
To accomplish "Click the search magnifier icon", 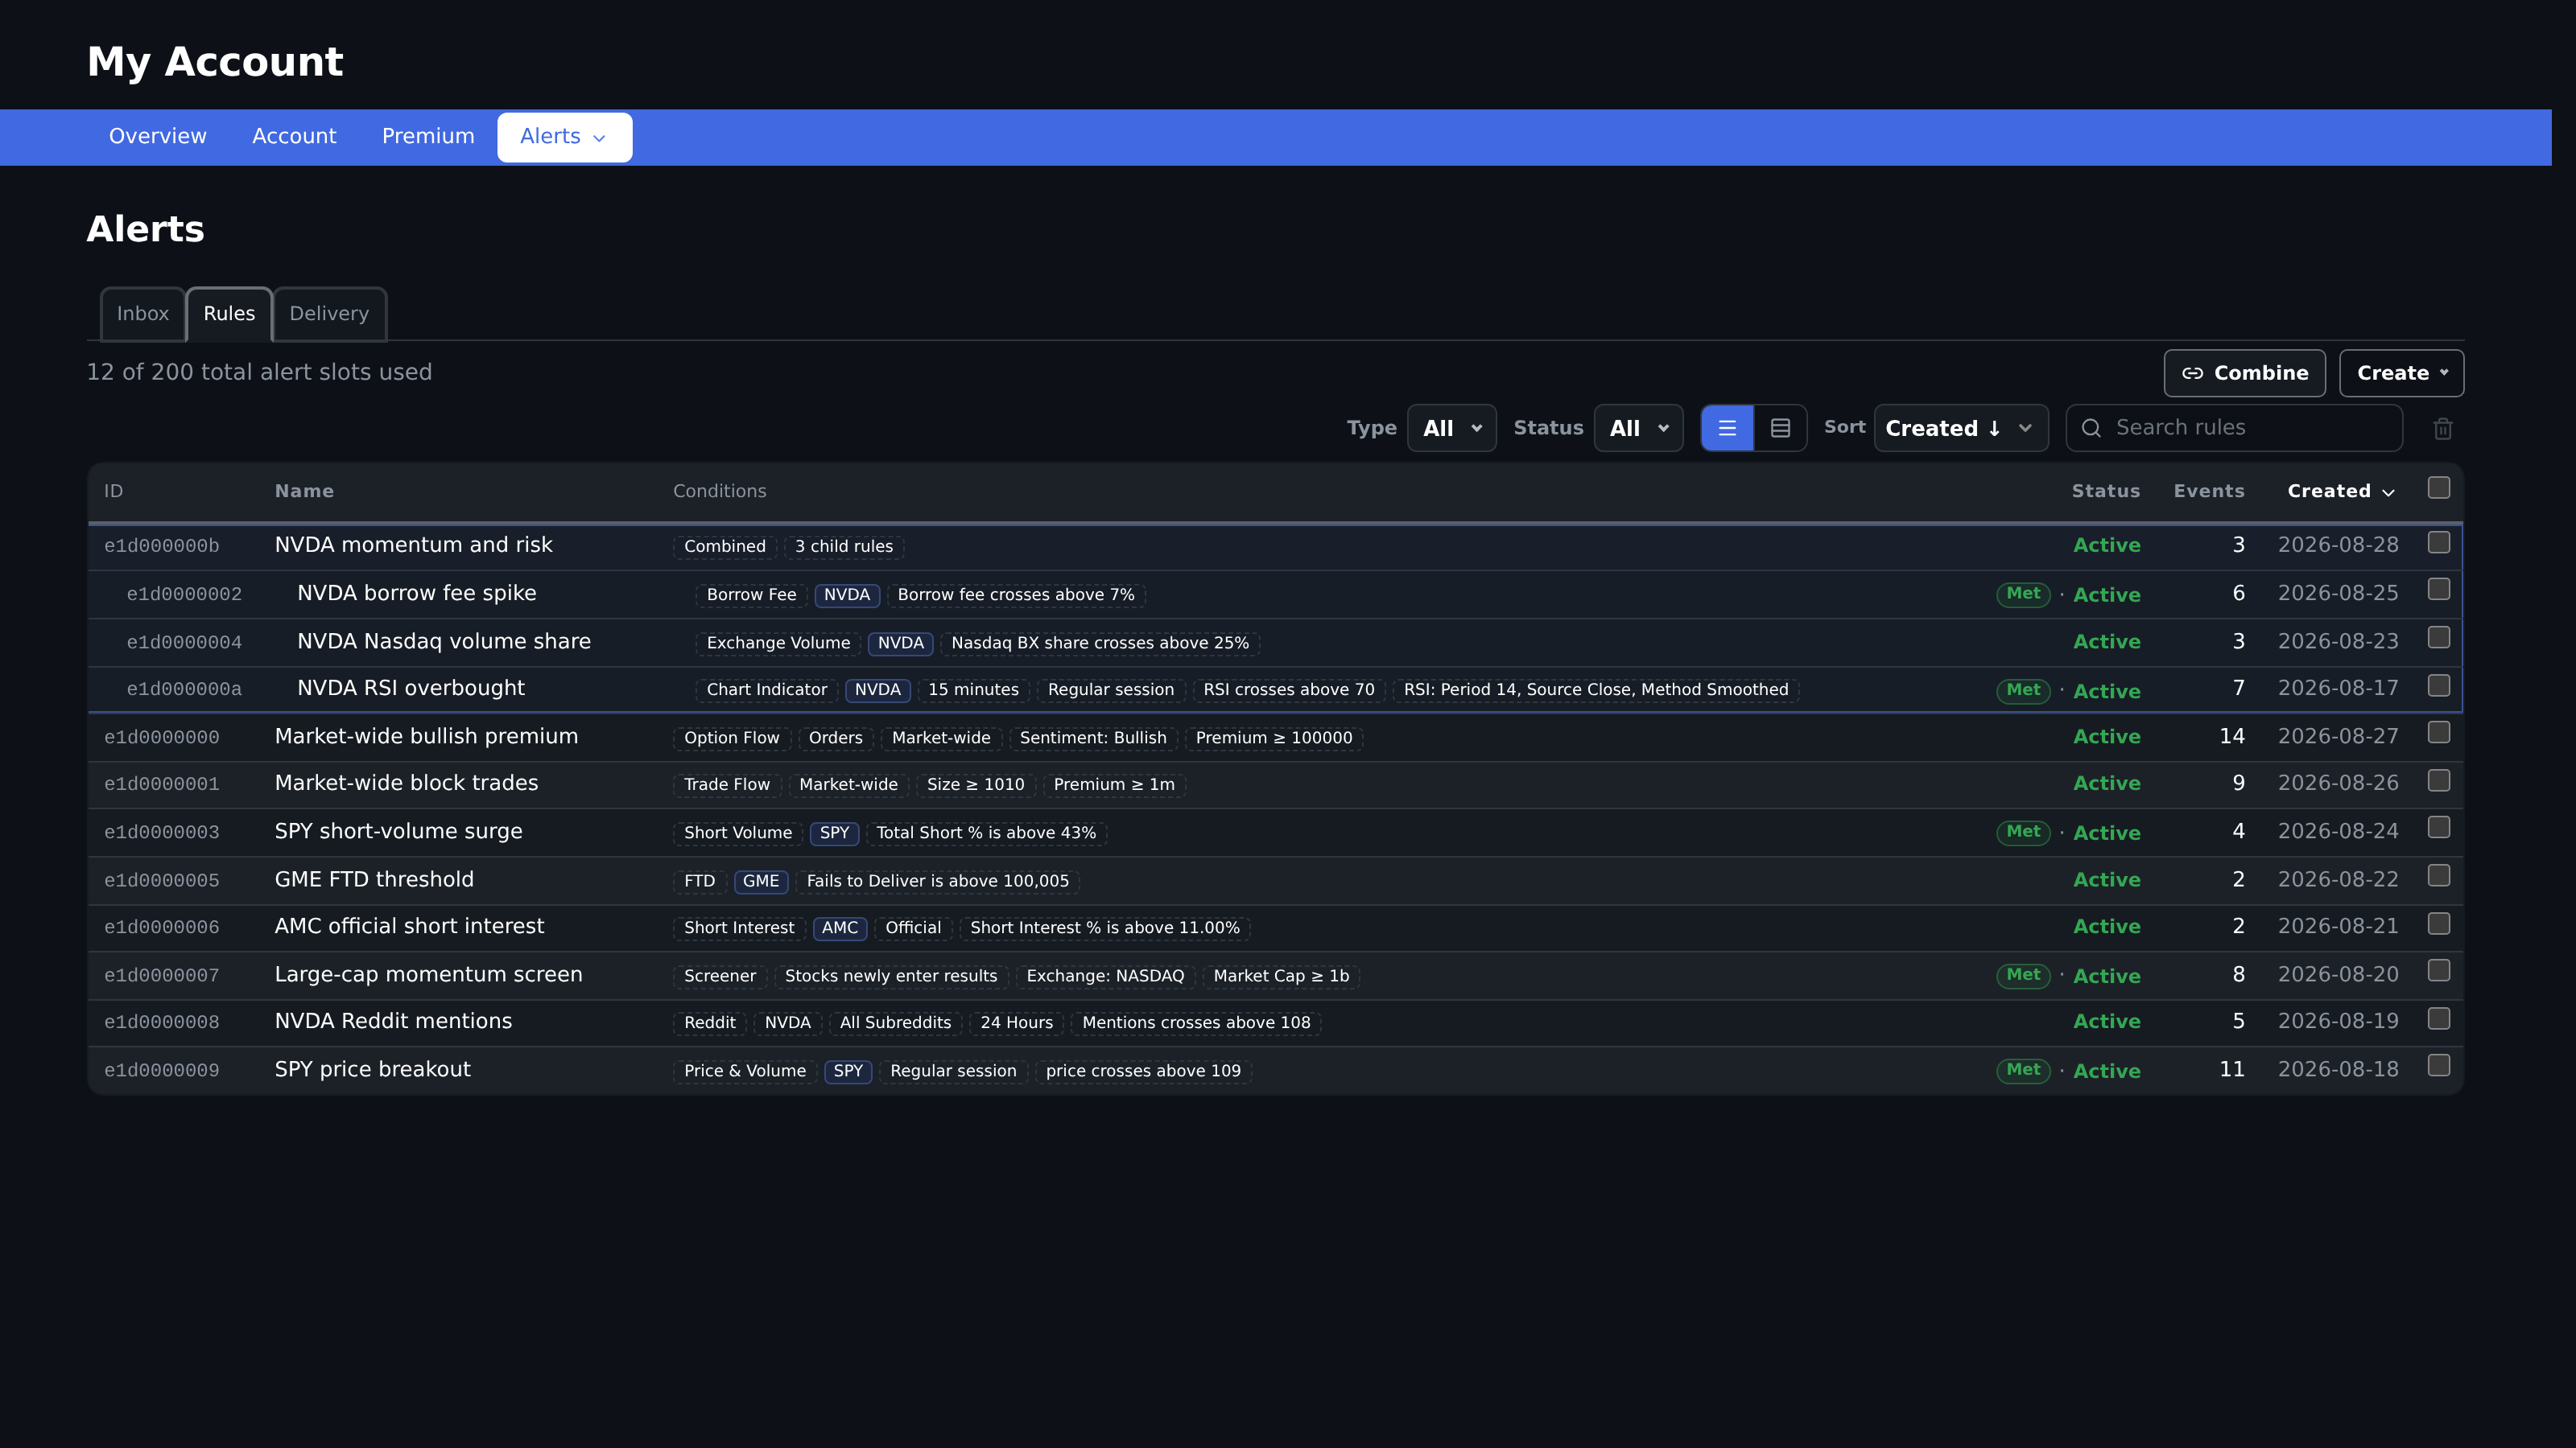I will (x=2091, y=428).
